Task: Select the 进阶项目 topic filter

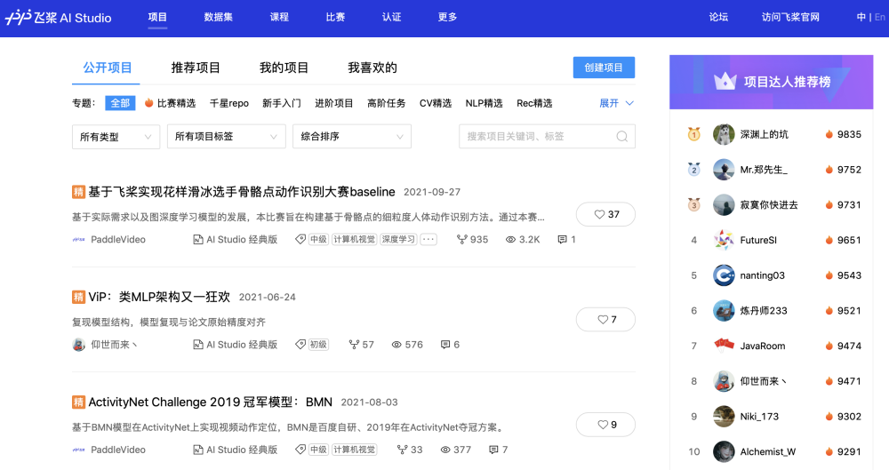Action: [x=334, y=103]
